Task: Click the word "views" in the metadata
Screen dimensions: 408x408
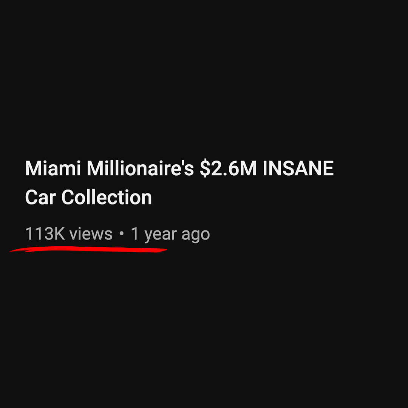Action: (x=91, y=234)
